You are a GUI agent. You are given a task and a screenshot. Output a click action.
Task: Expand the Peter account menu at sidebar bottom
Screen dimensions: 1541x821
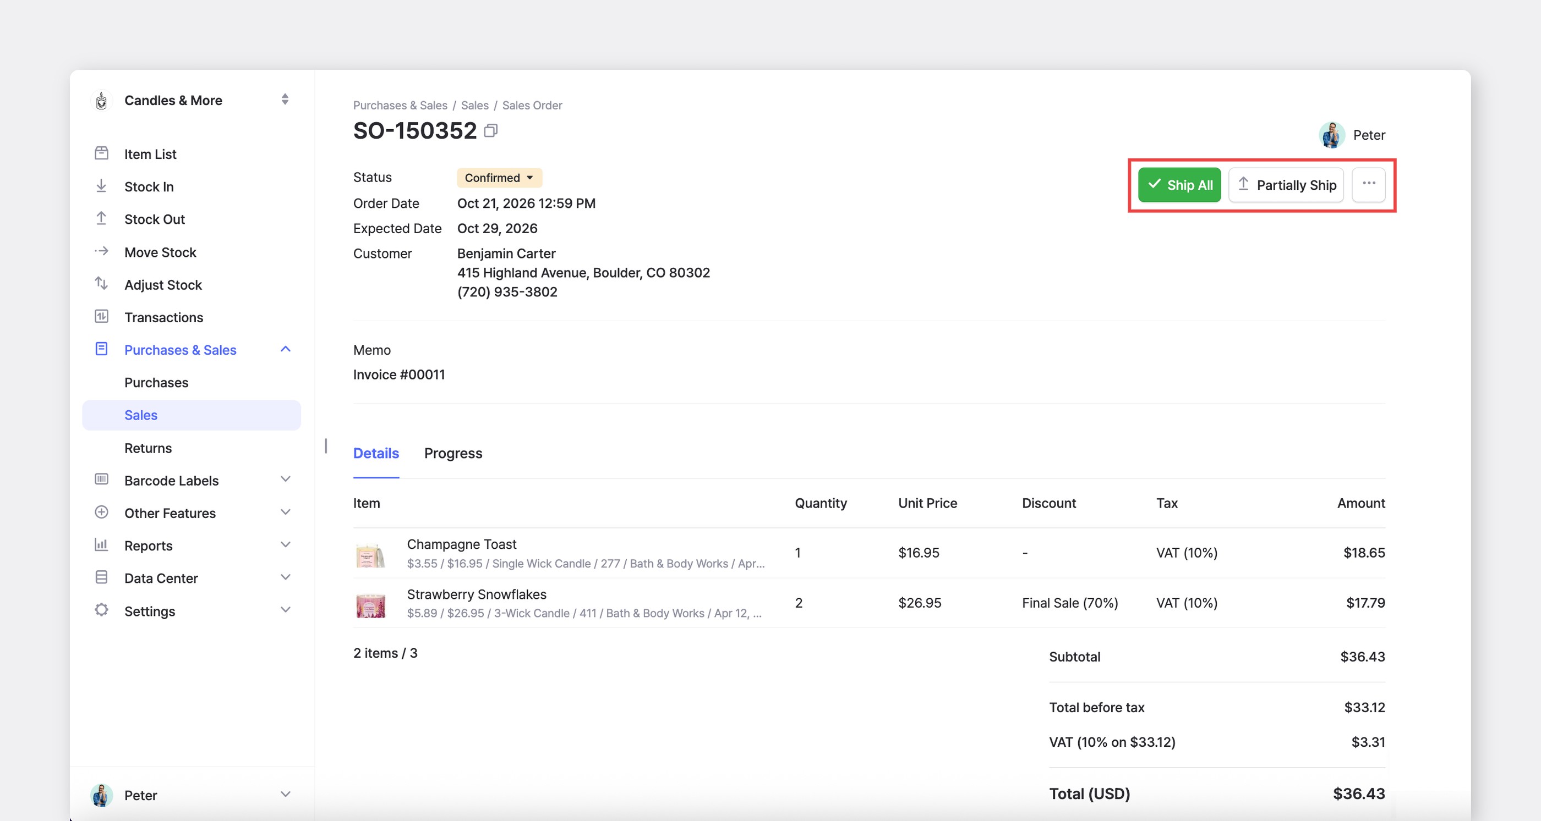(x=192, y=795)
